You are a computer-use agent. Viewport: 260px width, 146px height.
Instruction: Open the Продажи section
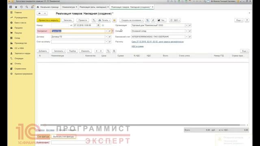(18, 28)
